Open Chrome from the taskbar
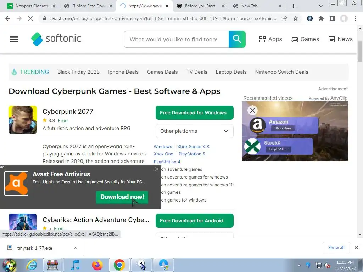The width and height of the screenshot is (363, 272). 119,265
